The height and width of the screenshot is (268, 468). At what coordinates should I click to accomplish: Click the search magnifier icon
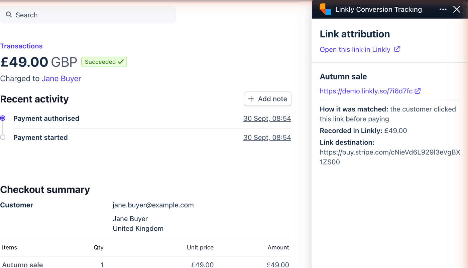pyautogui.click(x=9, y=15)
